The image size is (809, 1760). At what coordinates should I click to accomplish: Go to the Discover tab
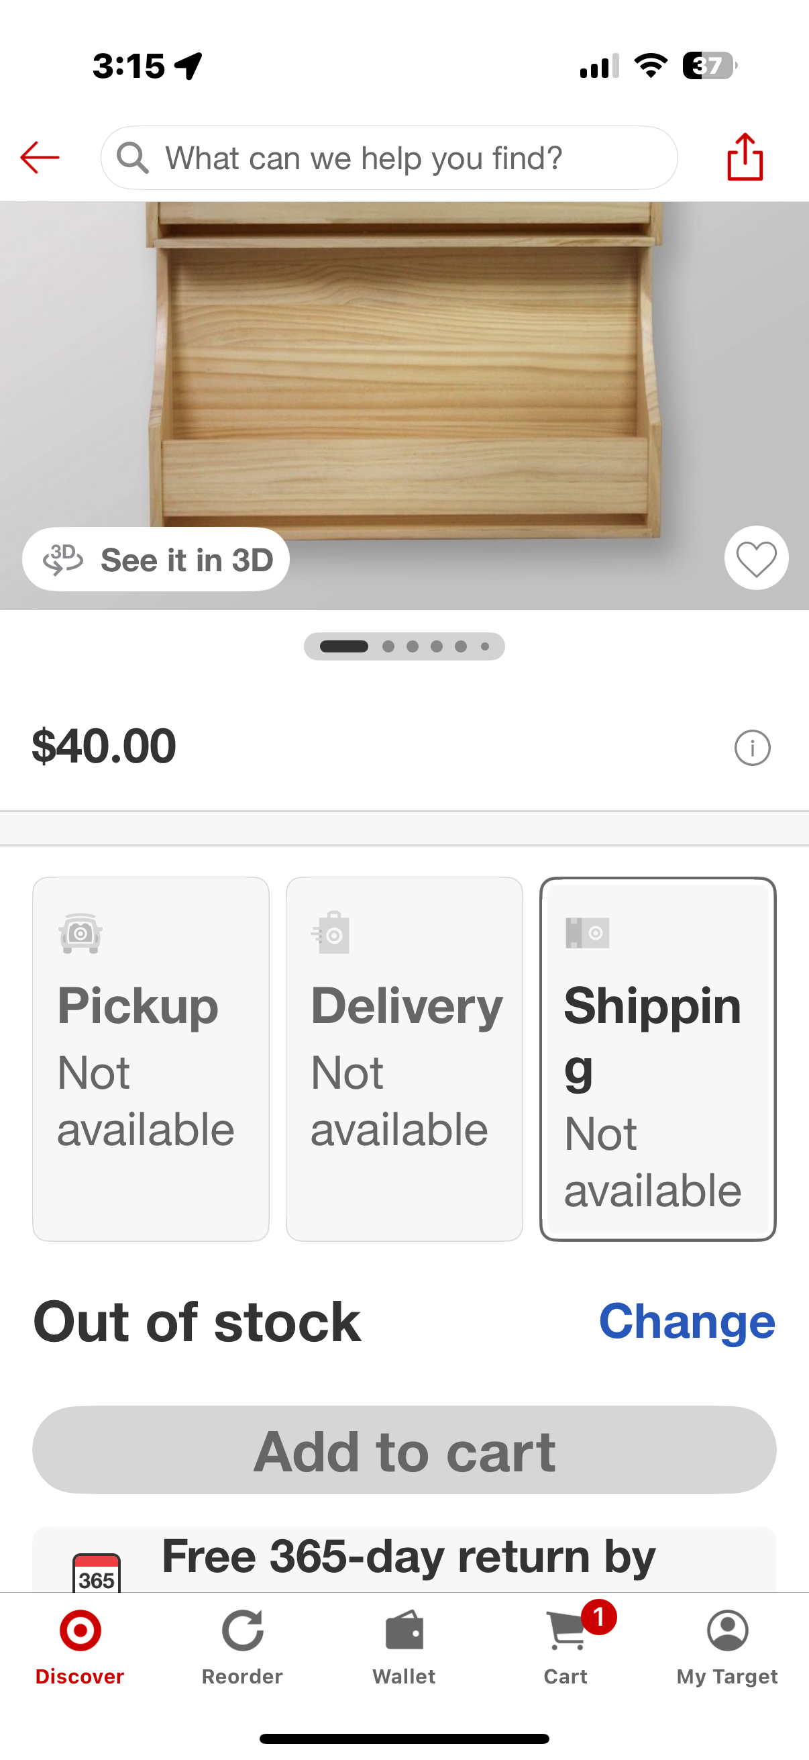pyautogui.click(x=80, y=1647)
